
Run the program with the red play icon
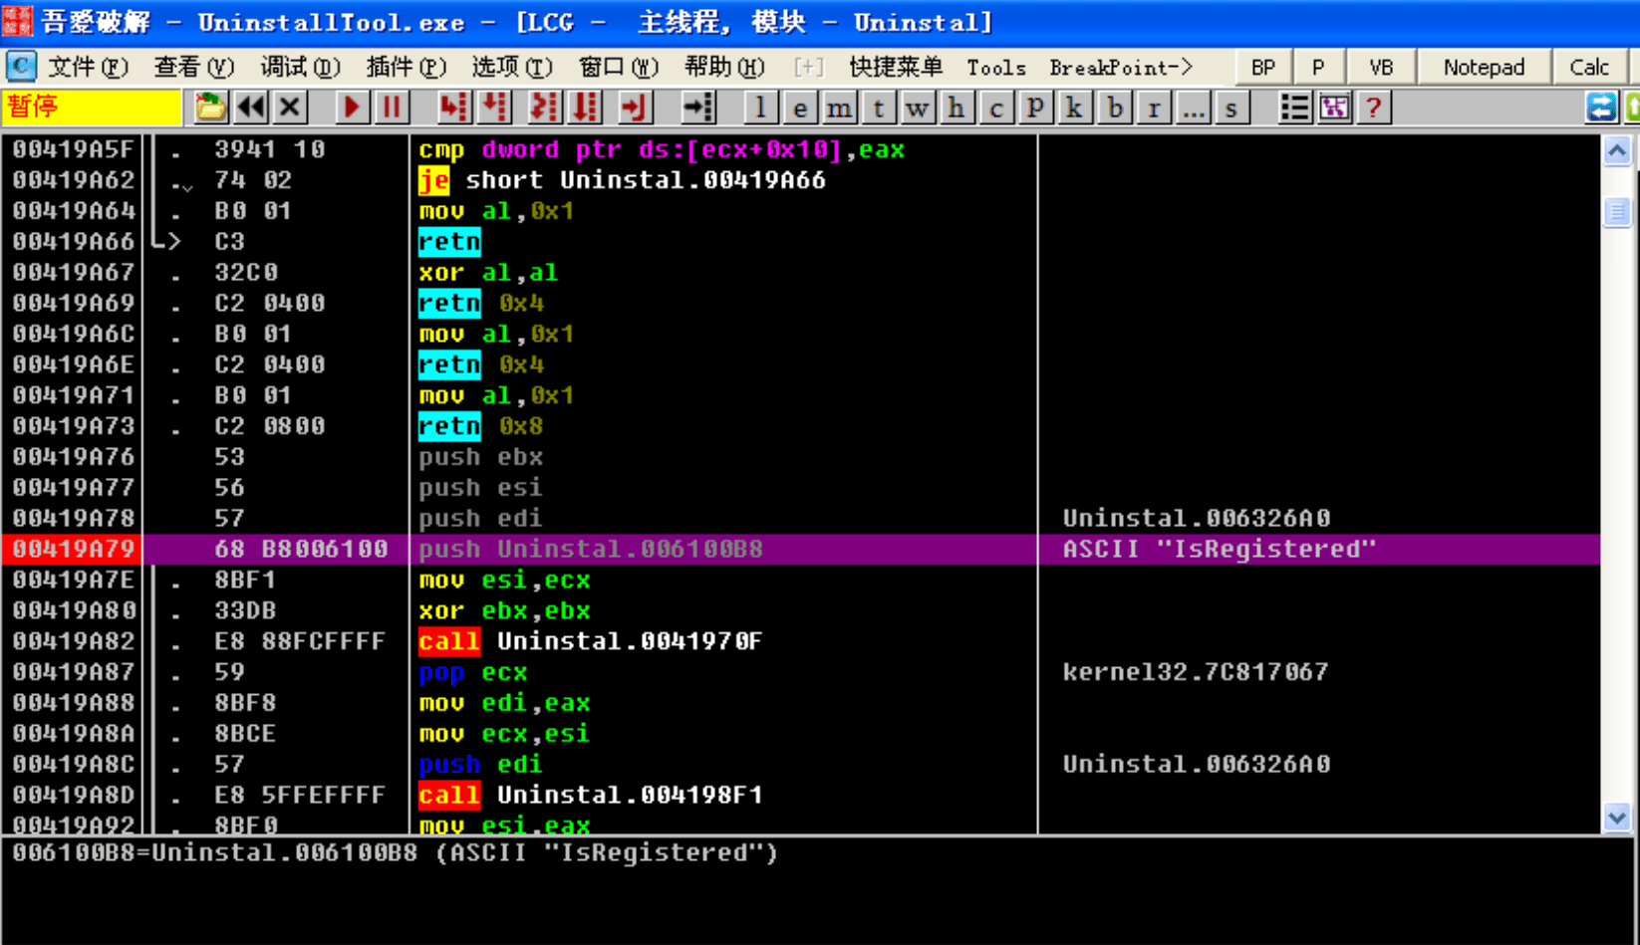[351, 107]
